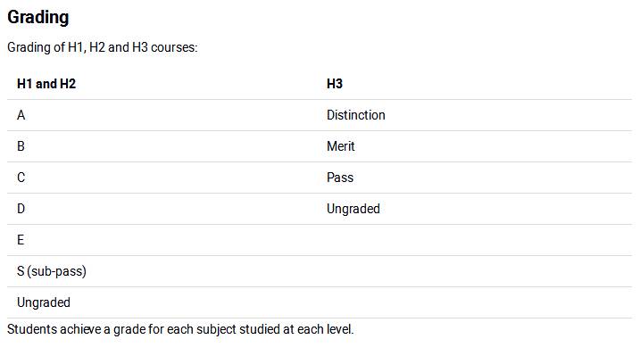Viewport: 640px width, 364px height.
Task: Click the "S (sub-pass)" grade cell
Action: (x=52, y=271)
